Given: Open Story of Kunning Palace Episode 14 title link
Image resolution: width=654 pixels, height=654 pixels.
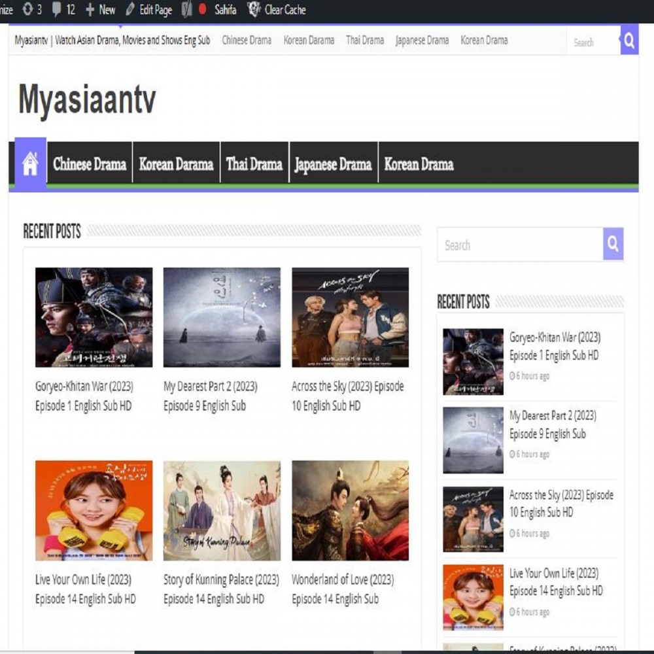Looking at the screenshot, I should [x=222, y=589].
